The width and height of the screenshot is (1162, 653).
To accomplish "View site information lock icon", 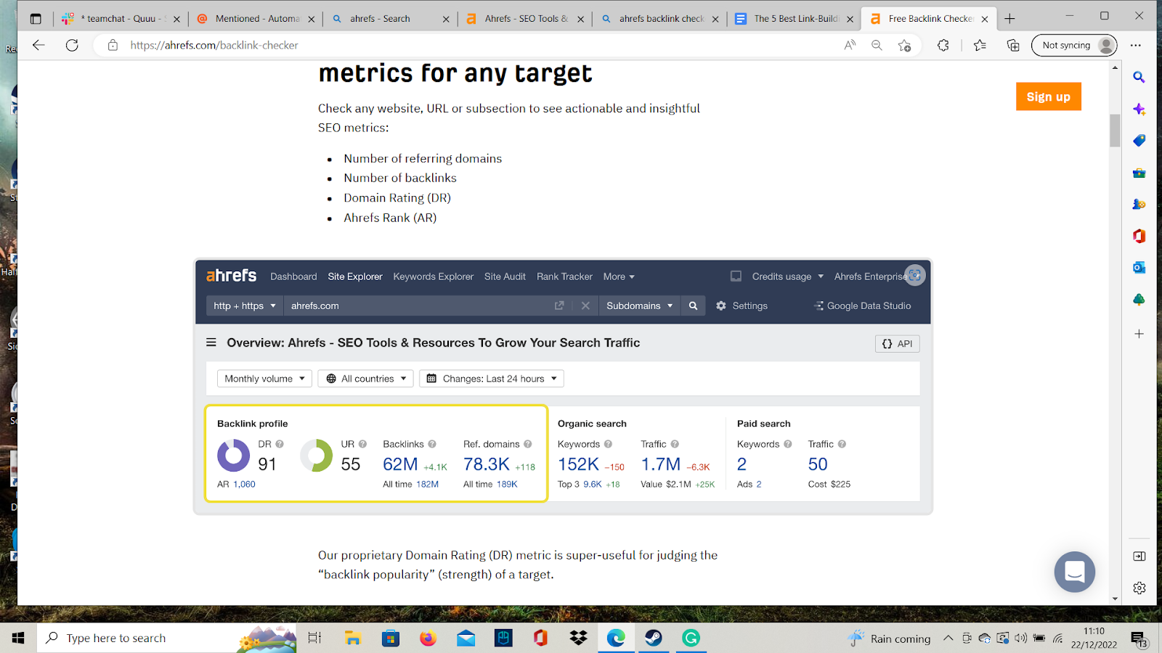I will pyautogui.click(x=113, y=45).
